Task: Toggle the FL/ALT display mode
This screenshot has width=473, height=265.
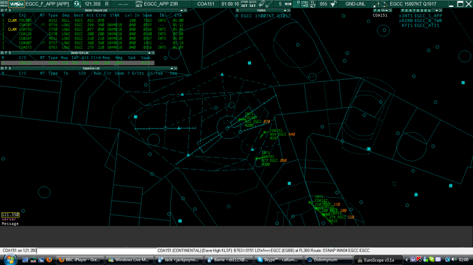Action: [313, 4]
